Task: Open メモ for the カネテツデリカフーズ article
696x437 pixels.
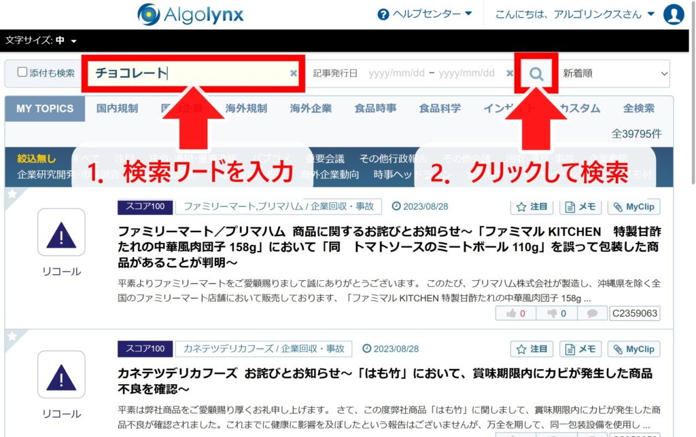Action: coord(580,349)
